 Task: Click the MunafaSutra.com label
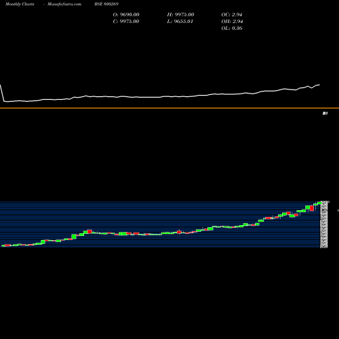pyautogui.click(x=64, y=4)
